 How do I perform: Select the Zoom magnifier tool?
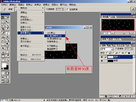7,60
